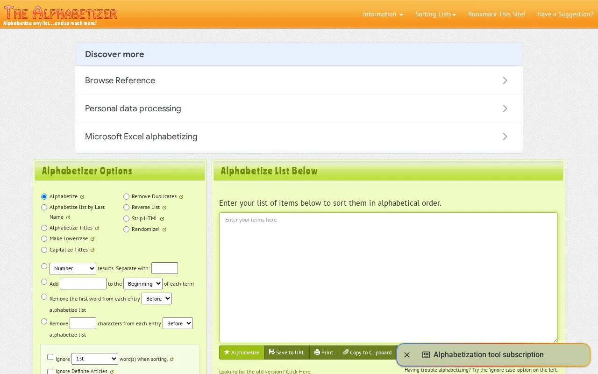The image size is (598, 374).
Task: Select Alphabetize list by Last Name radio
Action: pyautogui.click(x=44, y=208)
